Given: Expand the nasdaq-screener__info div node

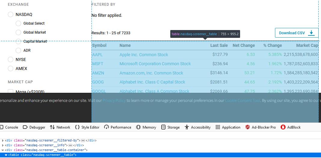Looking at the screenshot, I should click(3, 145).
